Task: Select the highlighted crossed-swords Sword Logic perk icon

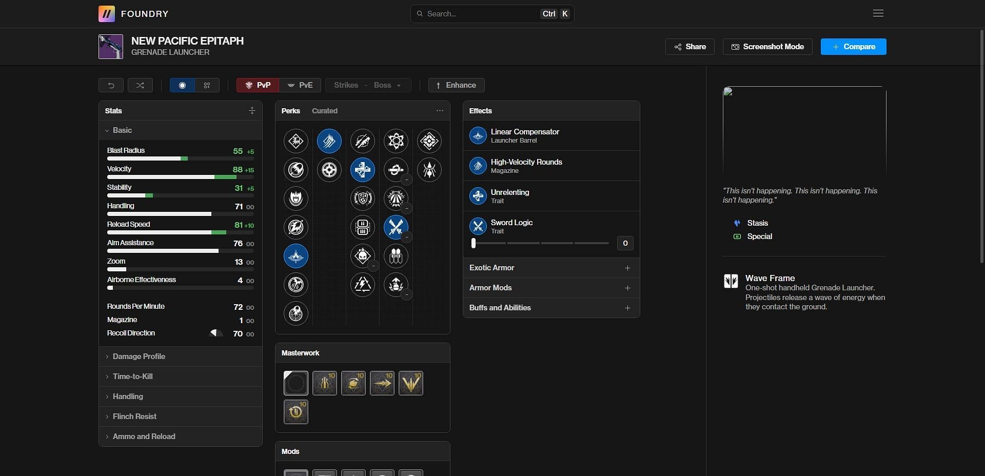Action: 396,227
